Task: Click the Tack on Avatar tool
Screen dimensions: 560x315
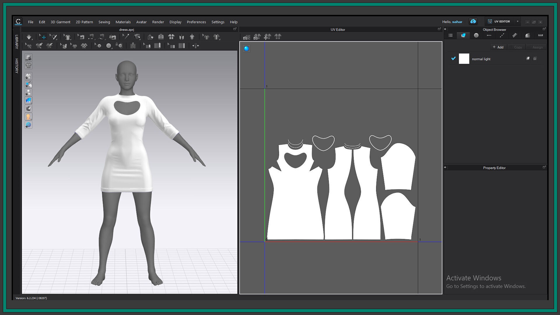Action: point(136,37)
